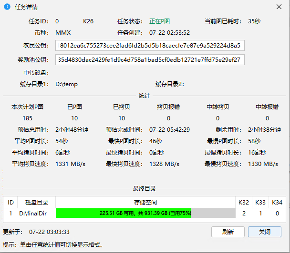Screen dimensions: 290x253
Task: Click the 存储空间 column header
Action: [x=145, y=202]
